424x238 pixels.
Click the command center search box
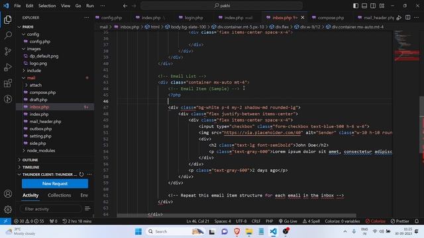221,6
